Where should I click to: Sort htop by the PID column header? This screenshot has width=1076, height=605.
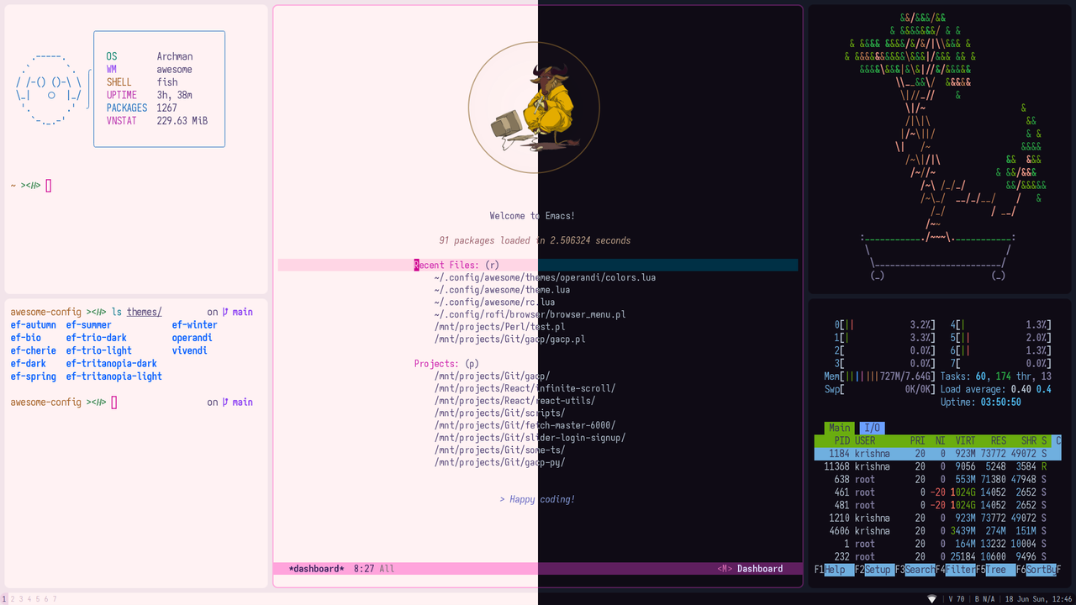(841, 440)
